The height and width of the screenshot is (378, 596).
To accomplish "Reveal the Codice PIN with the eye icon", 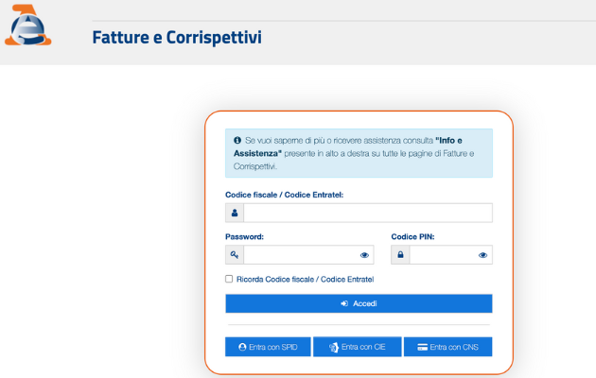I will (x=482, y=255).
